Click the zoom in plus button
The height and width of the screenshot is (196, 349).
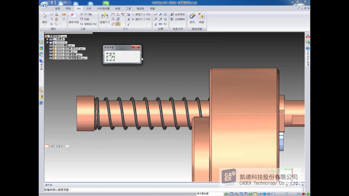tap(299, 194)
